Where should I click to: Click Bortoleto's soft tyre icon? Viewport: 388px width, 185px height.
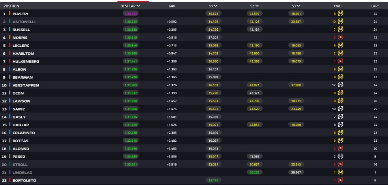(341, 180)
